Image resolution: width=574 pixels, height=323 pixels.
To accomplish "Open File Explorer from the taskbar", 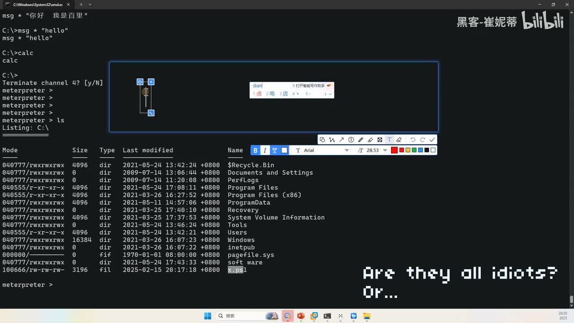I will pos(367,316).
